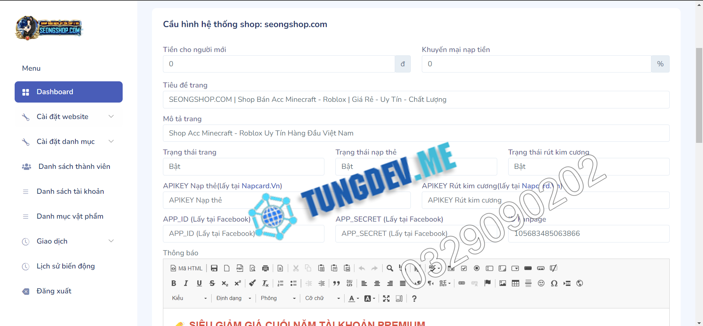The image size is (703, 326).
Task: Open the About CKEditor help icon
Action: tap(414, 299)
